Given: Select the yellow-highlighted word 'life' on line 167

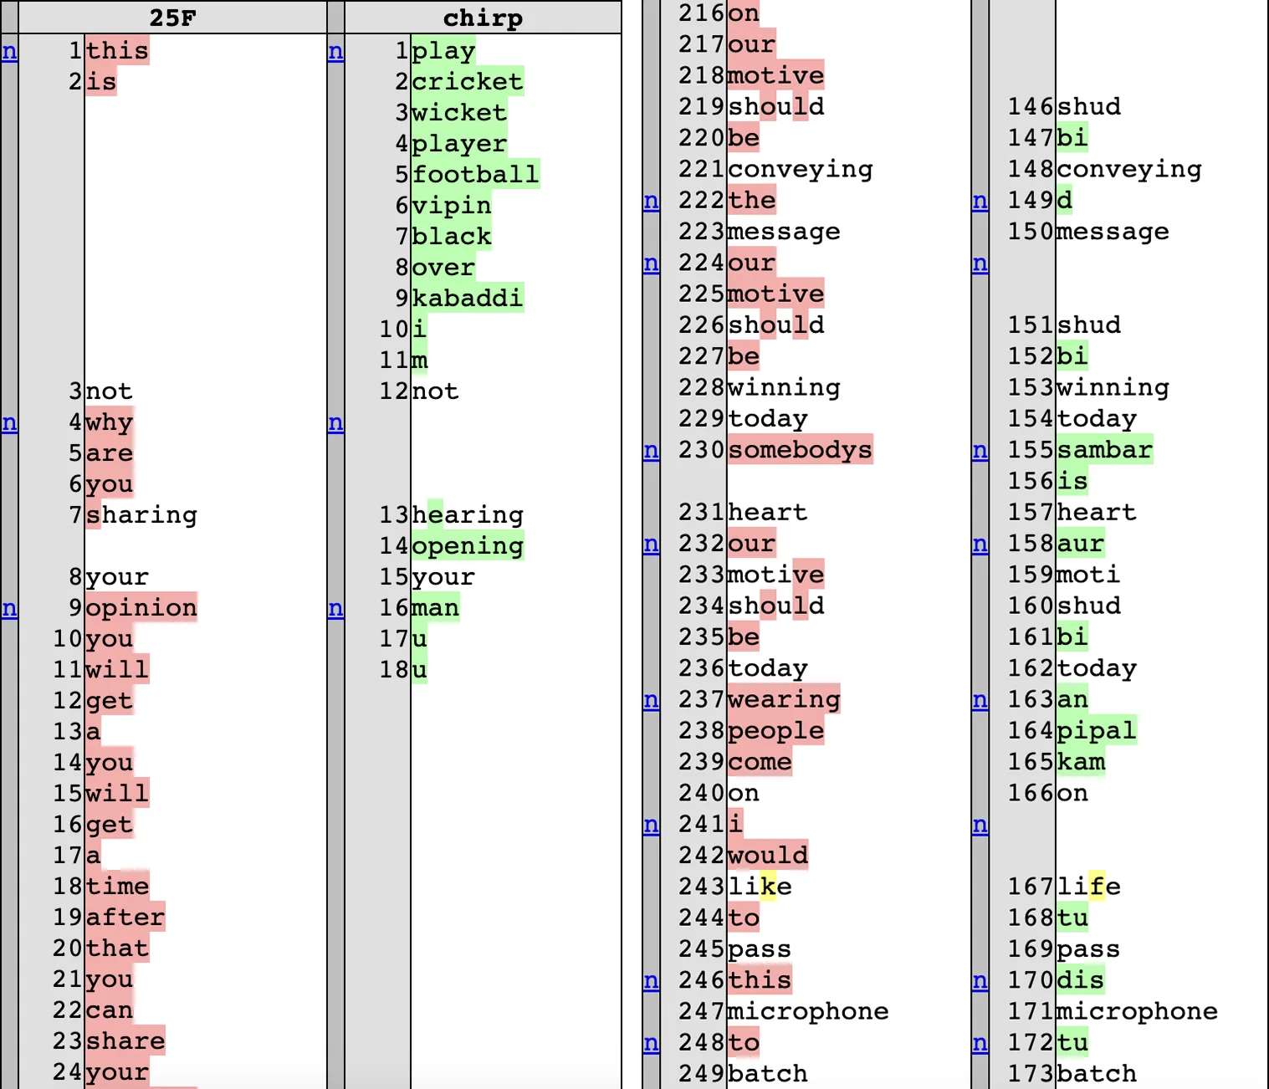Looking at the screenshot, I should tap(1088, 887).
